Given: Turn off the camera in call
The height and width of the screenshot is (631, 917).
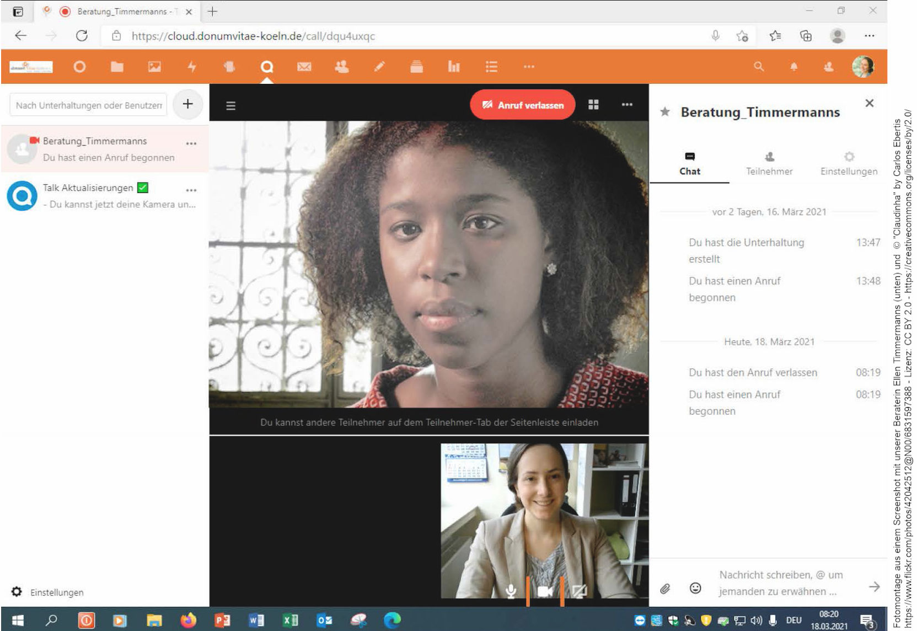Looking at the screenshot, I should click(x=545, y=591).
